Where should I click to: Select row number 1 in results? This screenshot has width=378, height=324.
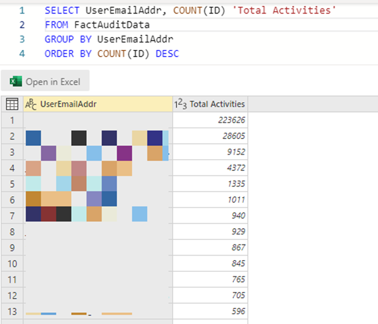(12, 120)
